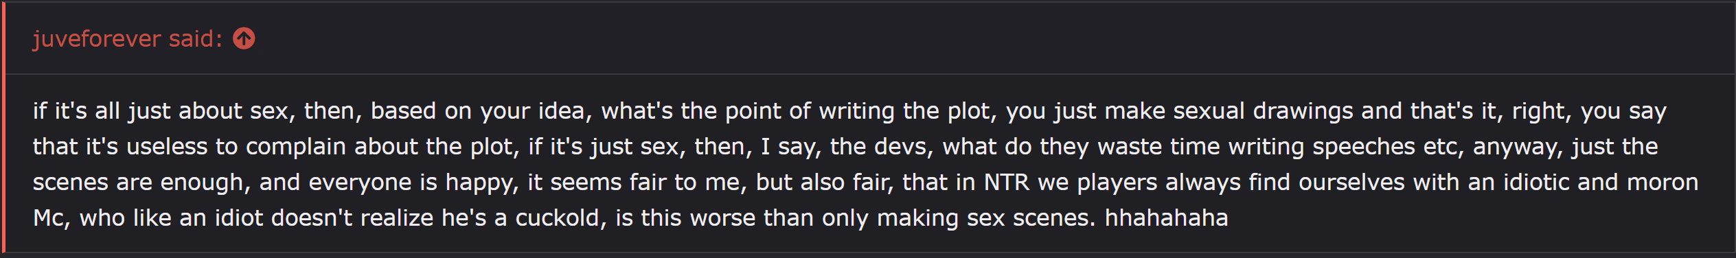Click the quoted message body text

865,164
